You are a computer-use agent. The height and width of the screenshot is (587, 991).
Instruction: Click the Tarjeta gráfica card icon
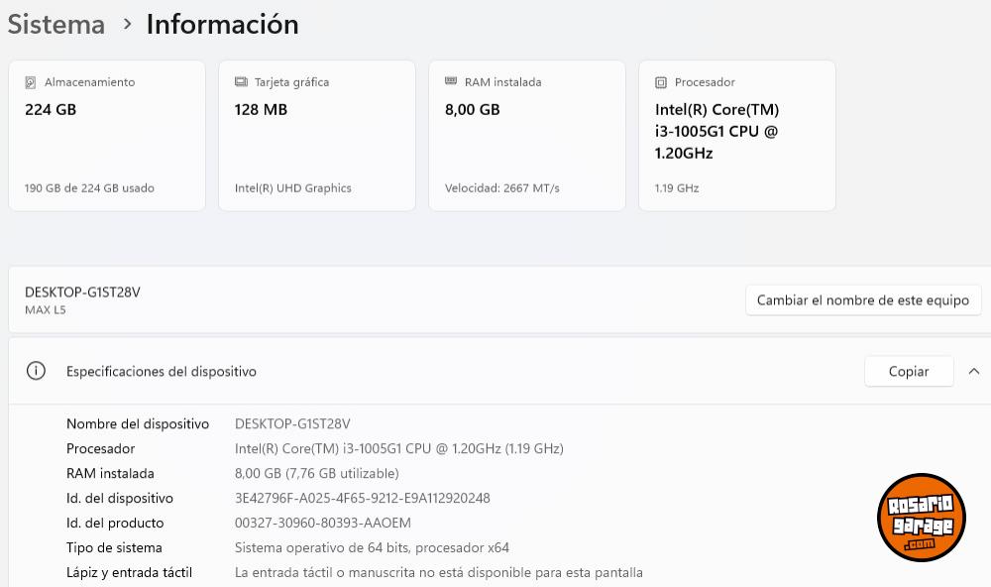(241, 82)
